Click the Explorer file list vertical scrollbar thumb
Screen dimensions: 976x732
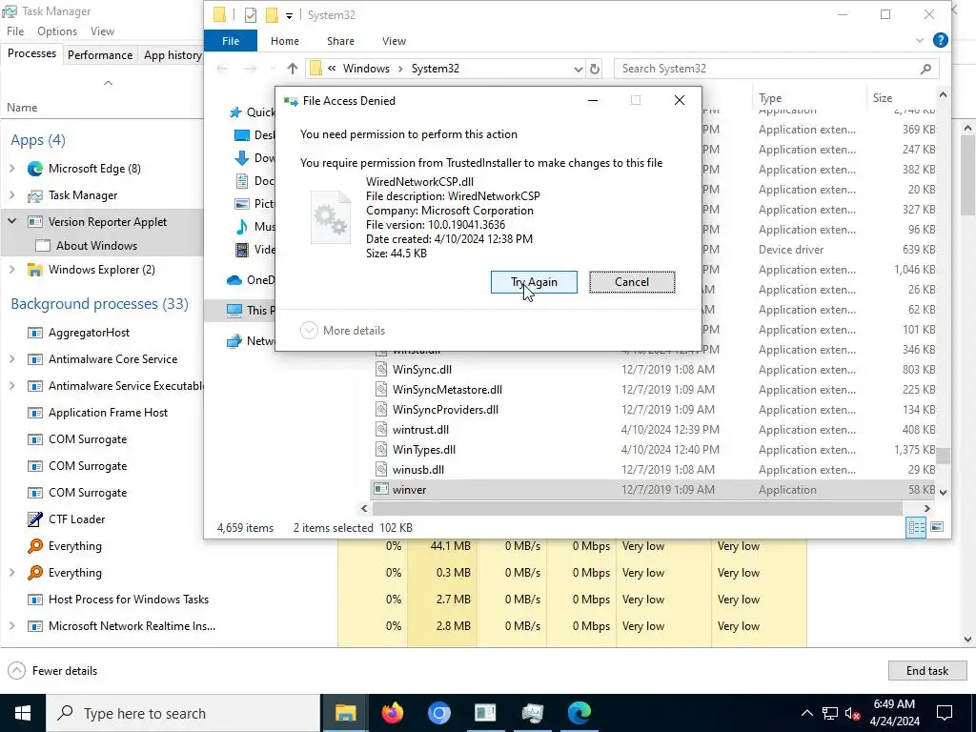click(x=944, y=457)
